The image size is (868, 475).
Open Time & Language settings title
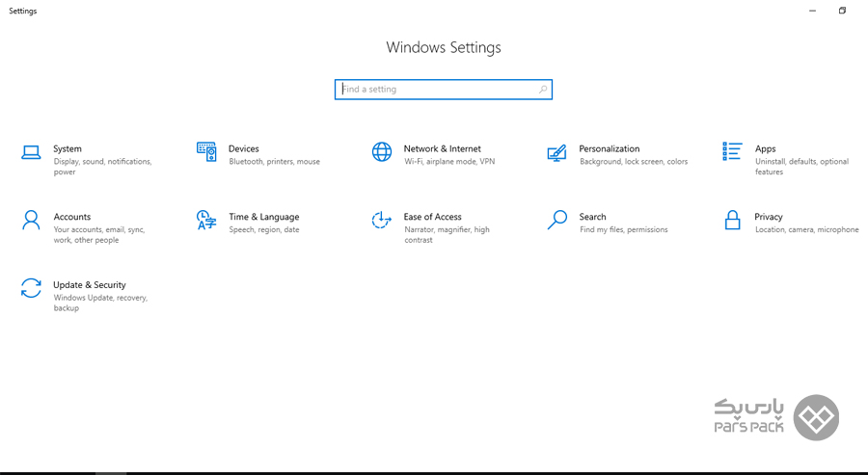pyautogui.click(x=264, y=217)
